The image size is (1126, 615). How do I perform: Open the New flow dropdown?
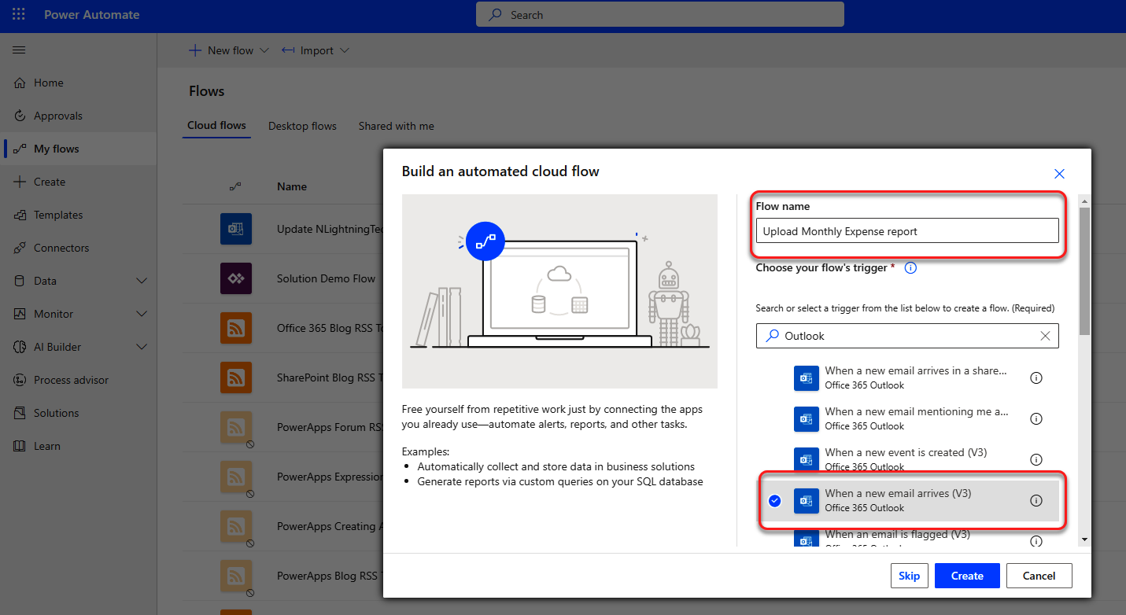[228, 50]
